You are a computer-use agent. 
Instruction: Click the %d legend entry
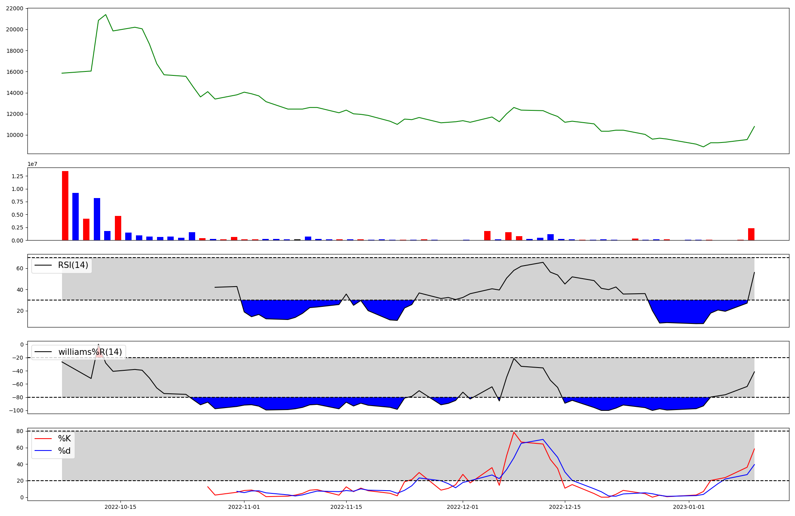tap(64, 451)
